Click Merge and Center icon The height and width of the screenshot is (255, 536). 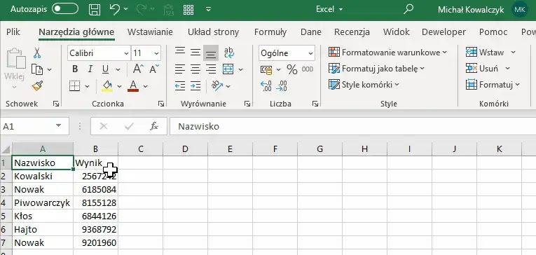point(228,69)
